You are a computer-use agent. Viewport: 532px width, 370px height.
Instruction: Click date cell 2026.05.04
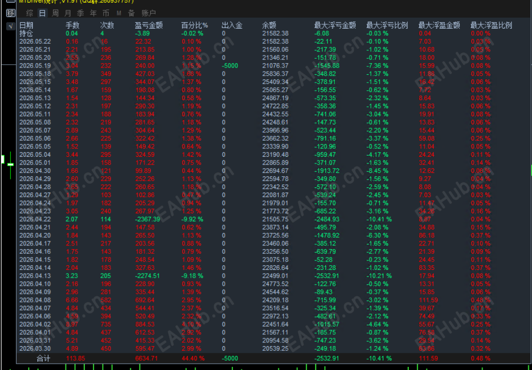(35, 155)
